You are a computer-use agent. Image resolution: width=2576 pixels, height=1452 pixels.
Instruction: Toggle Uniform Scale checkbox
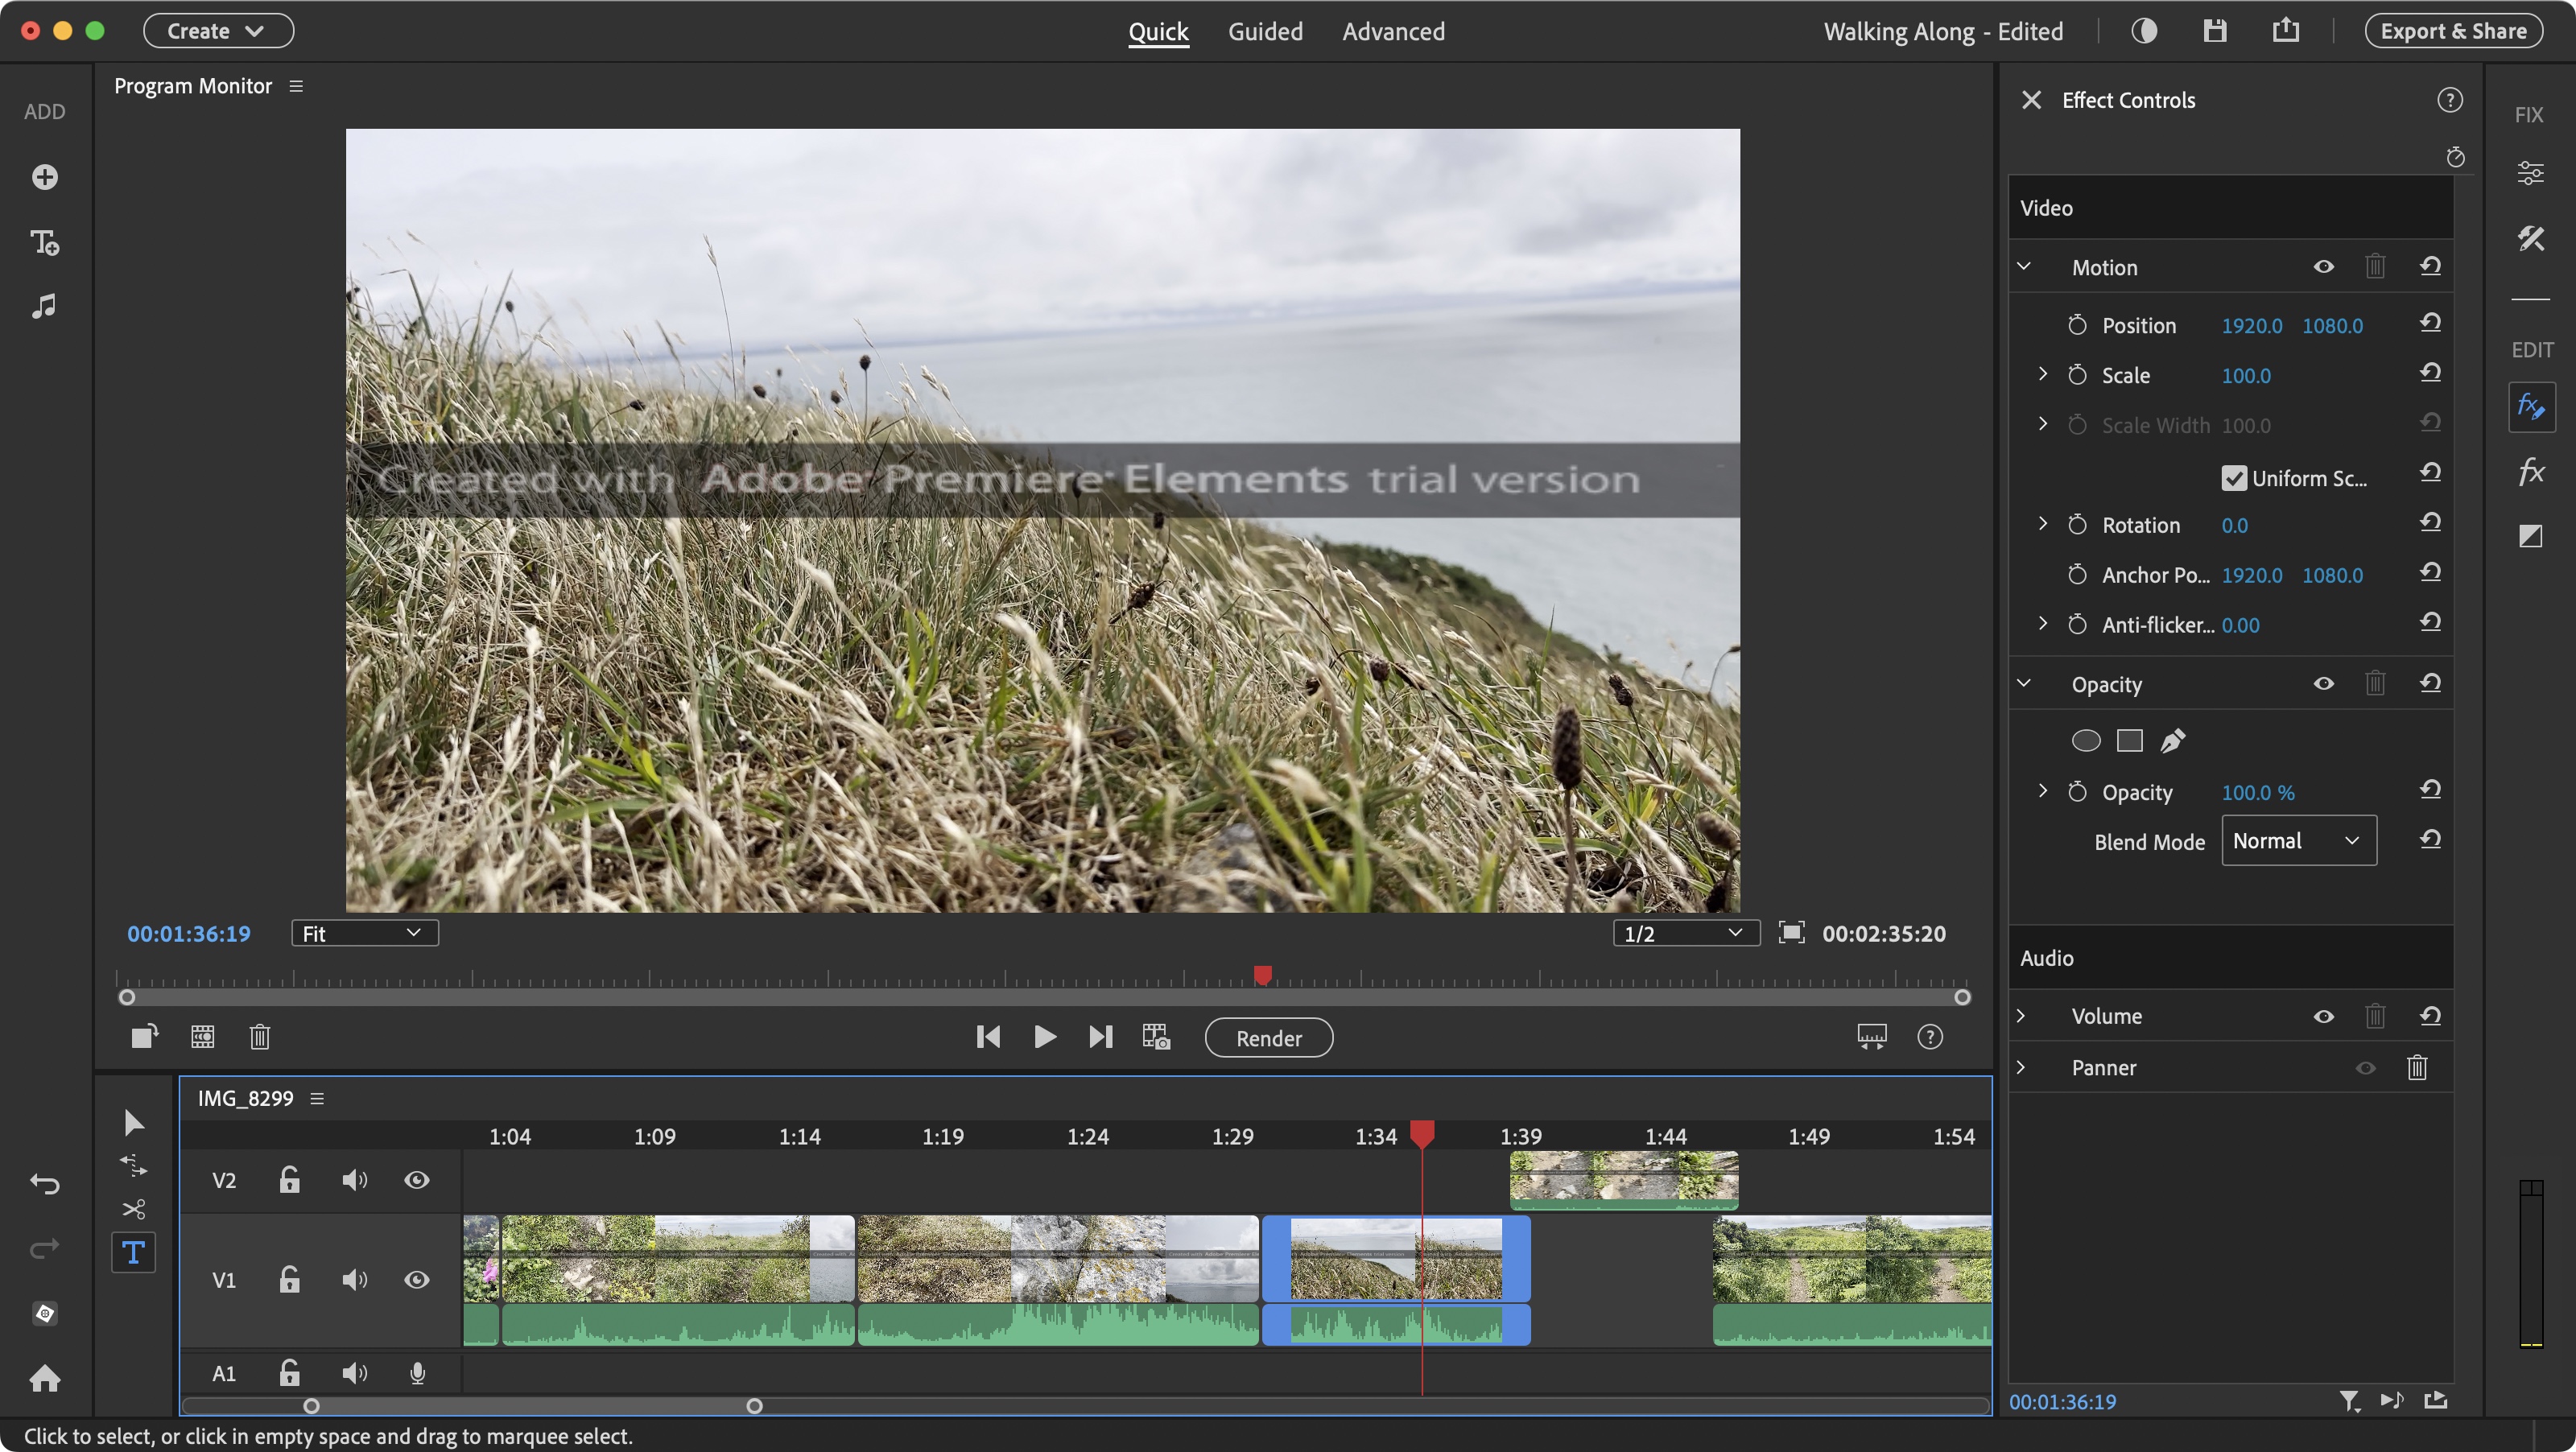click(2233, 478)
